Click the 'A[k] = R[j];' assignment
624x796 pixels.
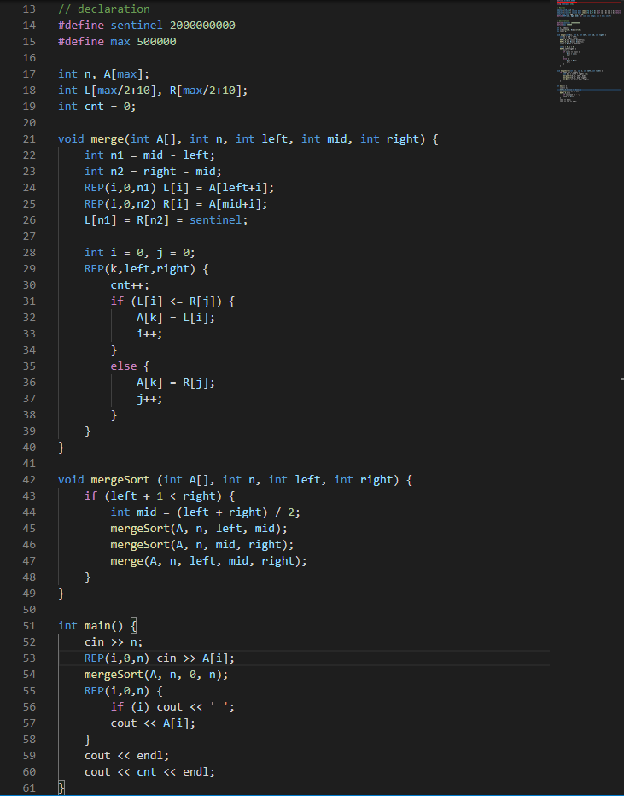(176, 383)
